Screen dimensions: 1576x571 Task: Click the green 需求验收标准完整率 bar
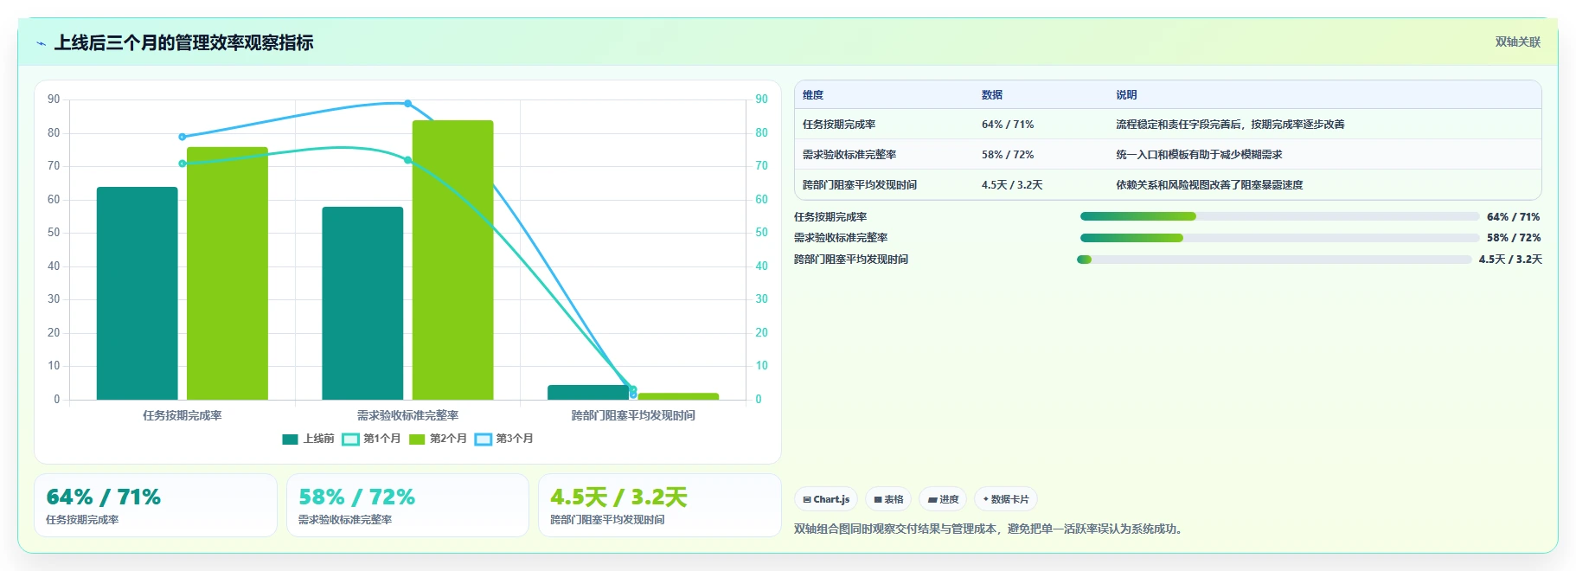tap(452, 260)
